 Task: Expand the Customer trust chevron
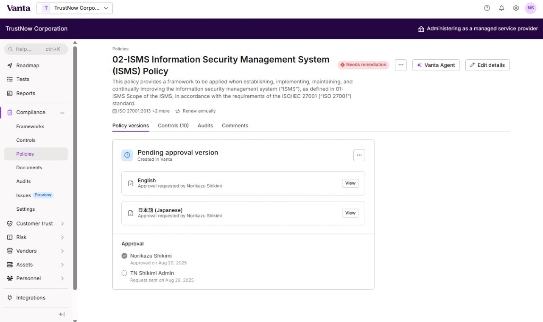coord(62,223)
